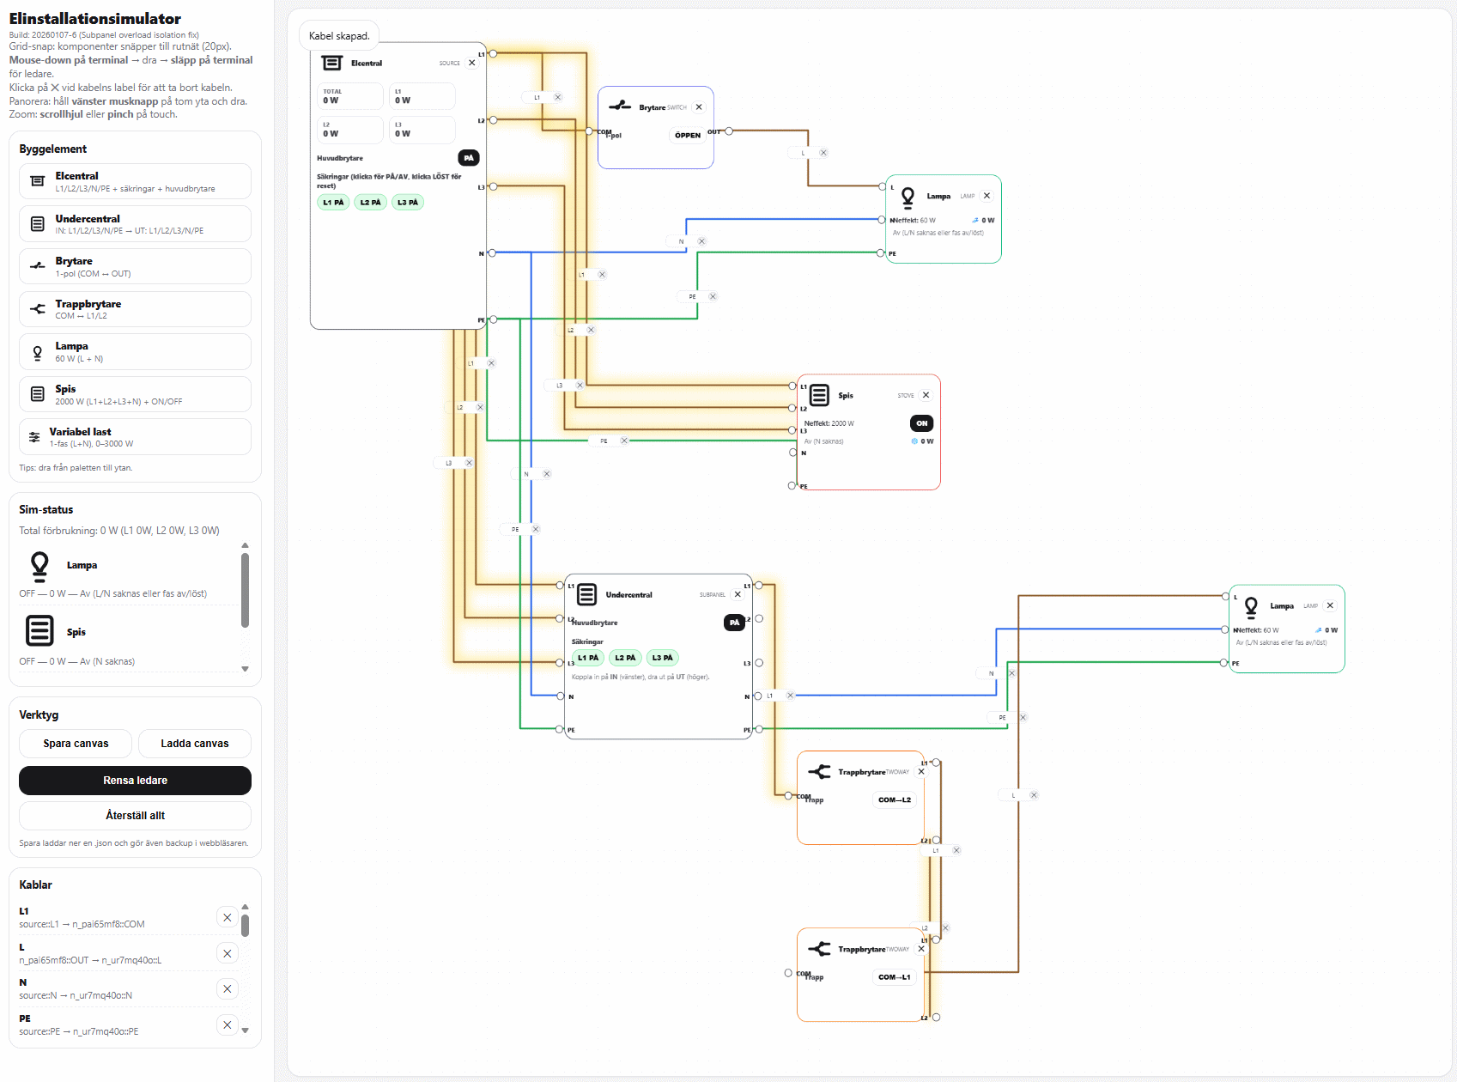The width and height of the screenshot is (1457, 1082).
Task: Toggle the L1 PÅ fuse on Elcentral
Action: point(333,203)
